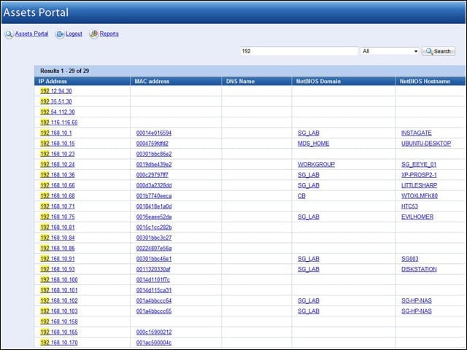Open SG-HP-NAS hostname for 192.168.10.102
Viewport: 467px width, 350px height.
tap(417, 300)
